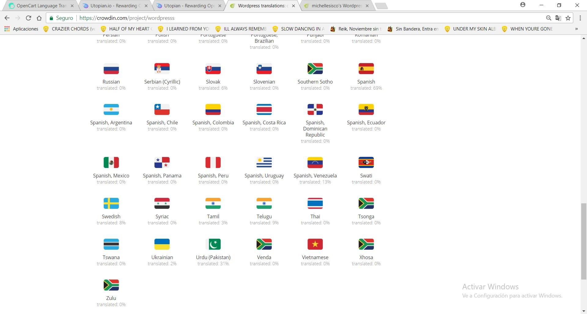Image resolution: width=587 pixels, height=314 pixels.
Task: Open the translate page icon
Action: pyautogui.click(x=558, y=18)
